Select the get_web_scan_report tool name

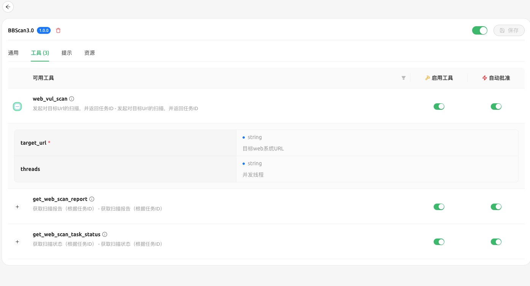(x=60, y=199)
